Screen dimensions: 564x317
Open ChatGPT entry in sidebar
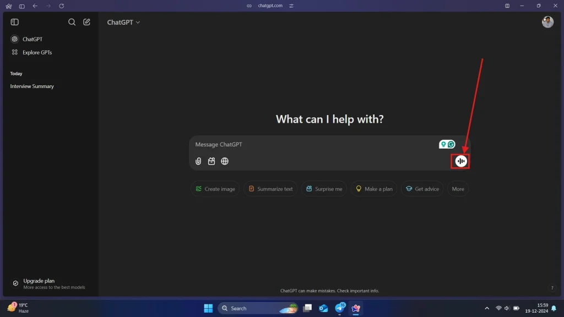(50, 39)
